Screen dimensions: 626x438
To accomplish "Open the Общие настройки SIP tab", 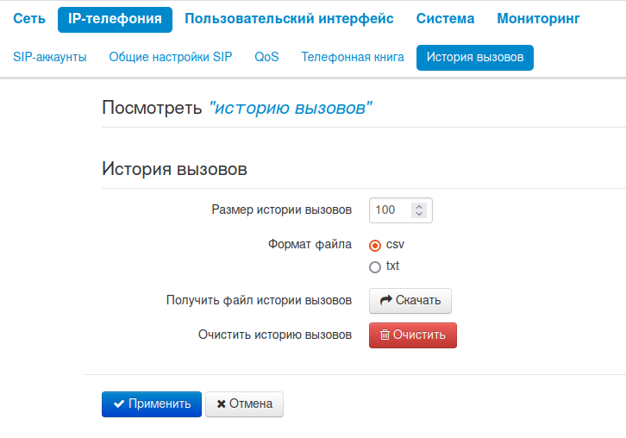I will (x=171, y=58).
